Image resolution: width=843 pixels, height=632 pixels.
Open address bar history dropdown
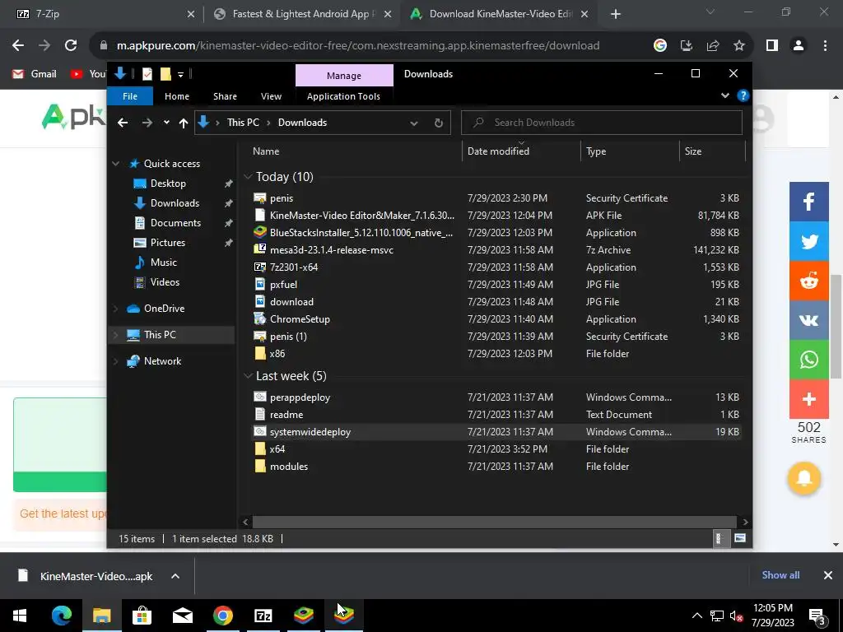point(414,123)
